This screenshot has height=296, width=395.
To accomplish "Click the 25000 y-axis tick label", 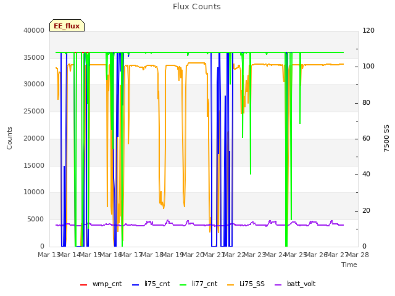I will (x=34, y=111).
